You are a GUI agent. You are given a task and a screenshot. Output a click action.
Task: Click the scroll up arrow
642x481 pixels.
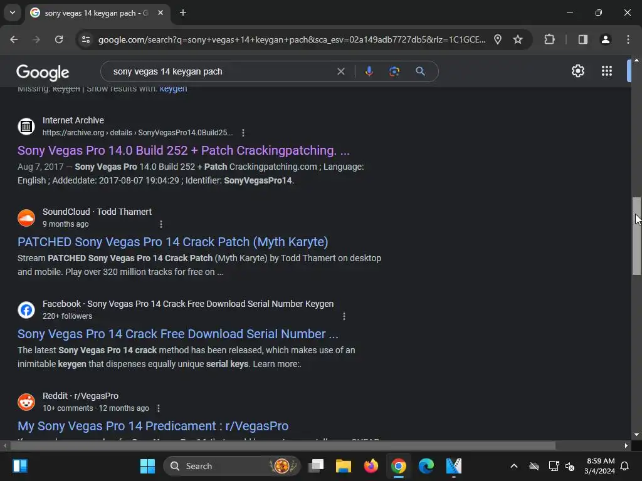coord(636,60)
